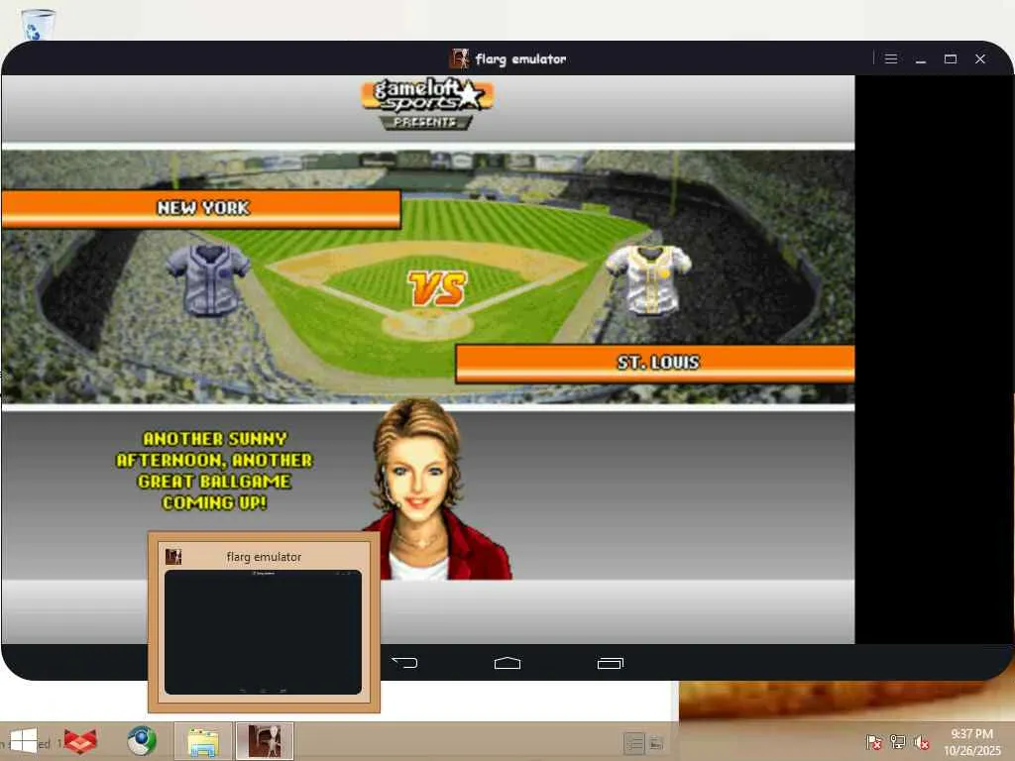The width and height of the screenshot is (1015, 761).
Task: Launch the red fox app in taskbar
Action: click(80, 741)
